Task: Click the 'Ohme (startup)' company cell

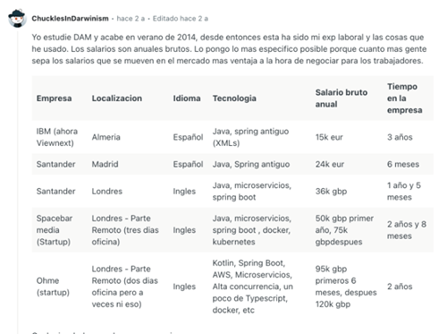Action: (x=53, y=287)
